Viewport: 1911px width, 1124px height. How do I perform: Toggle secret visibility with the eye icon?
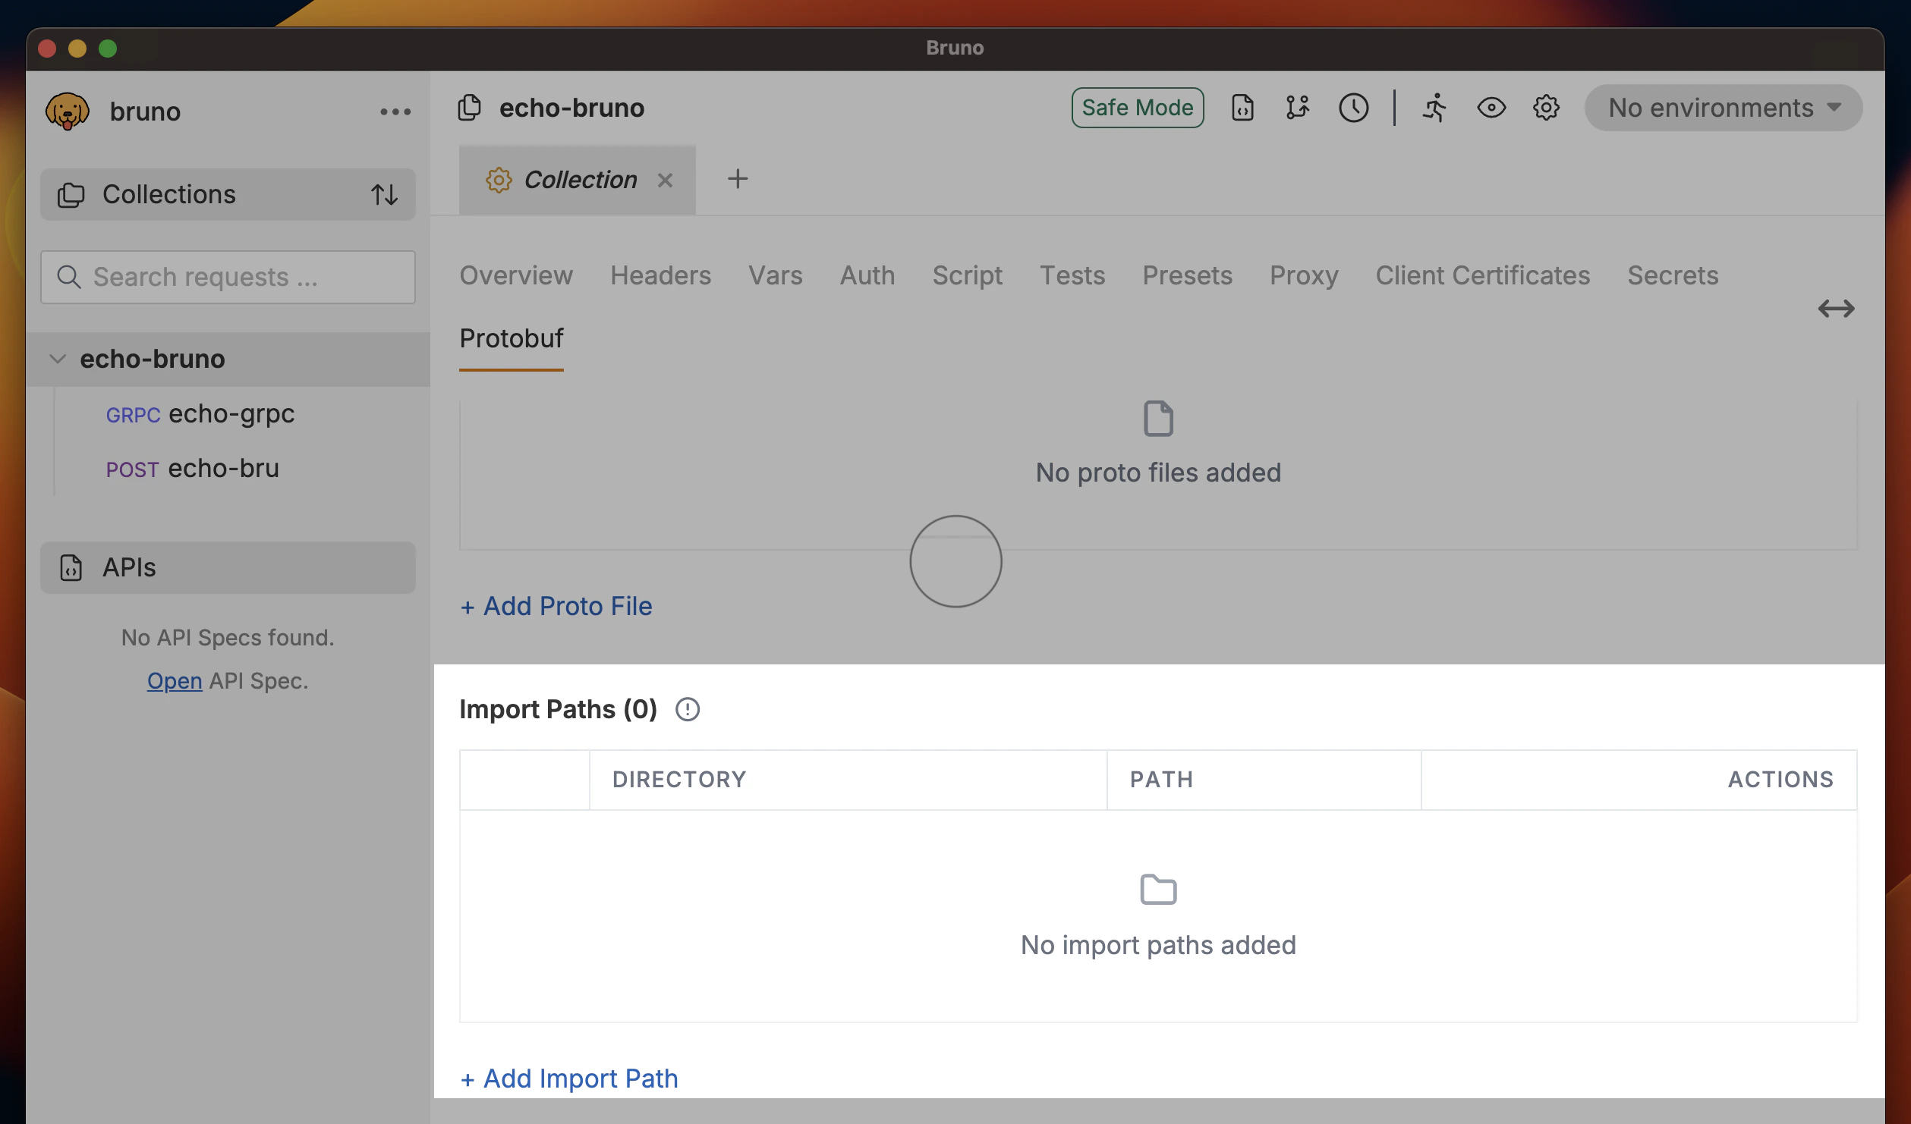coord(1491,108)
